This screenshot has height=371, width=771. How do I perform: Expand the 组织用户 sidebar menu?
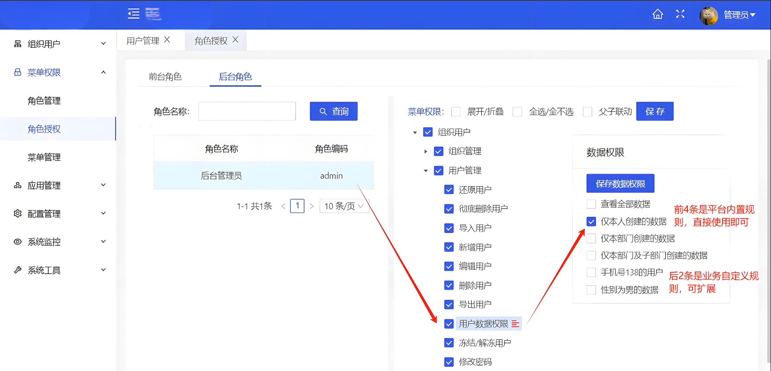[103, 44]
